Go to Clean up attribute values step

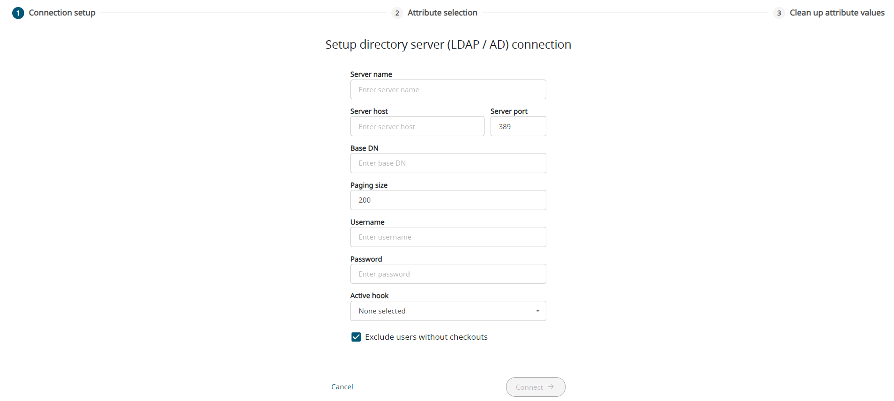click(837, 13)
